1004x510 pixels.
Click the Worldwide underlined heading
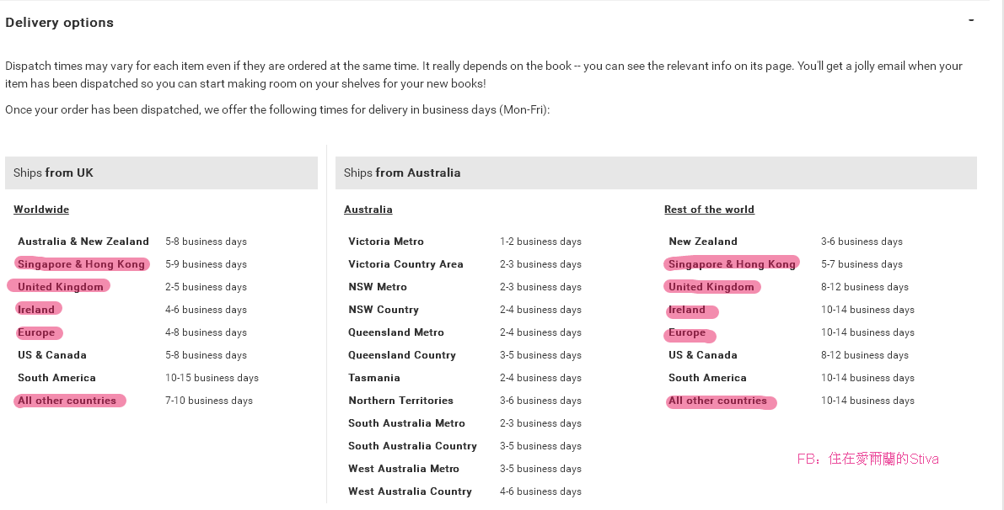(41, 210)
